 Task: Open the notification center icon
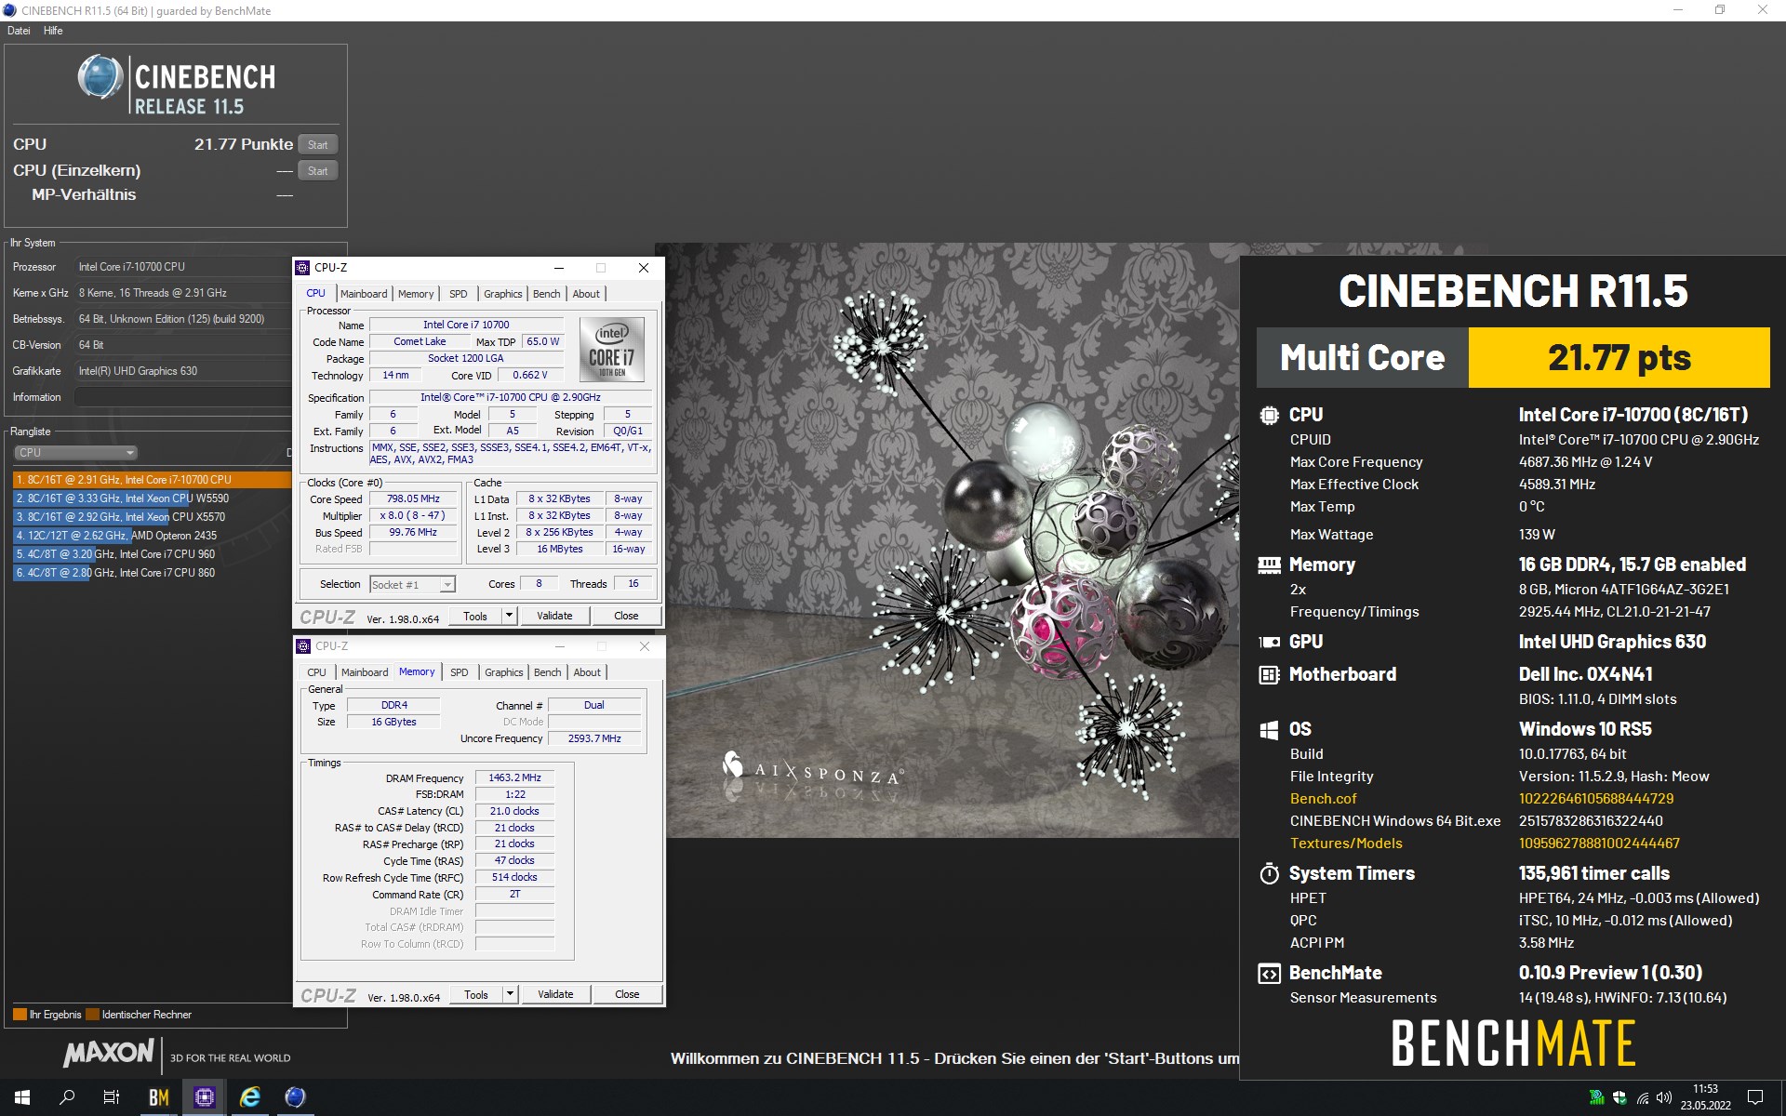(x=1755, y=1097)
